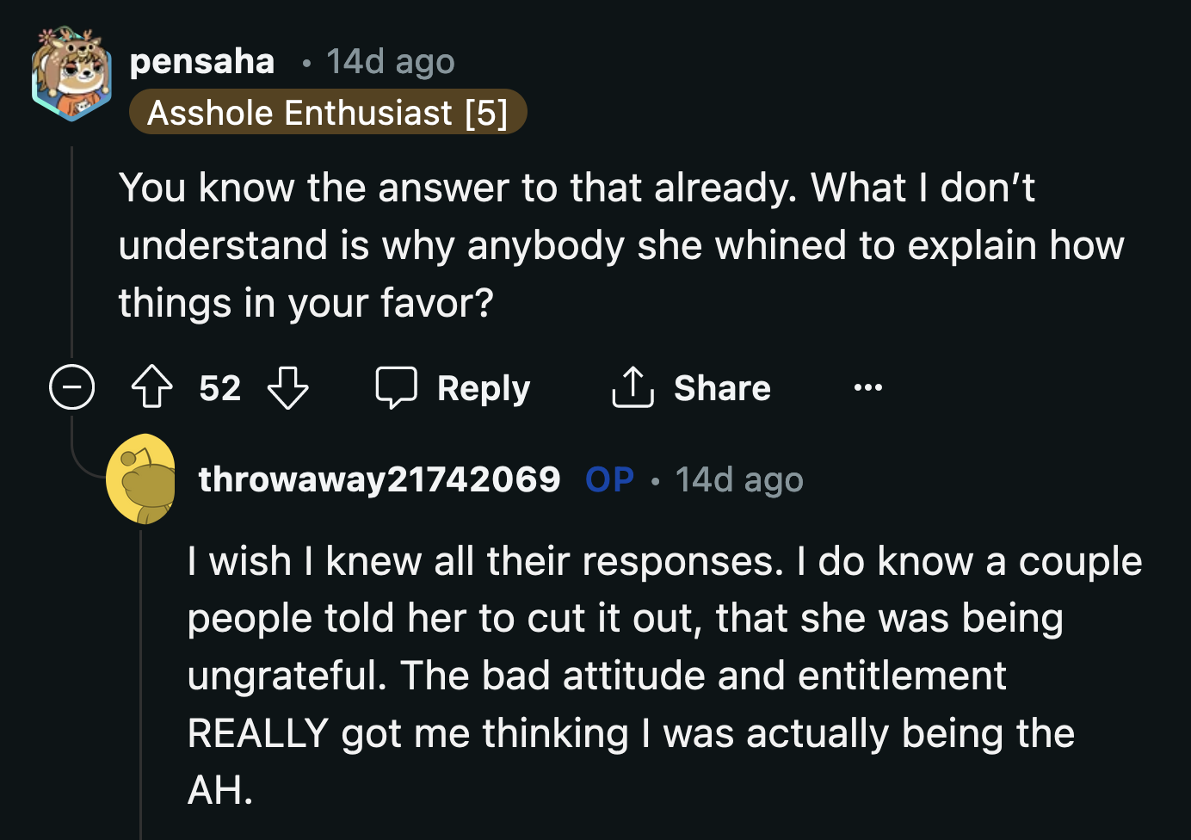
Task: Open the Share options for pensaha's comment
Action: [689, 387]
